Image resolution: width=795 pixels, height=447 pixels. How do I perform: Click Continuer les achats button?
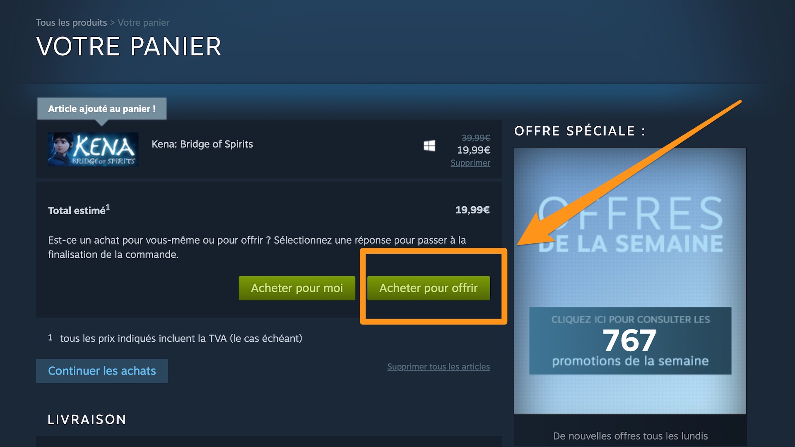point(102,371)
